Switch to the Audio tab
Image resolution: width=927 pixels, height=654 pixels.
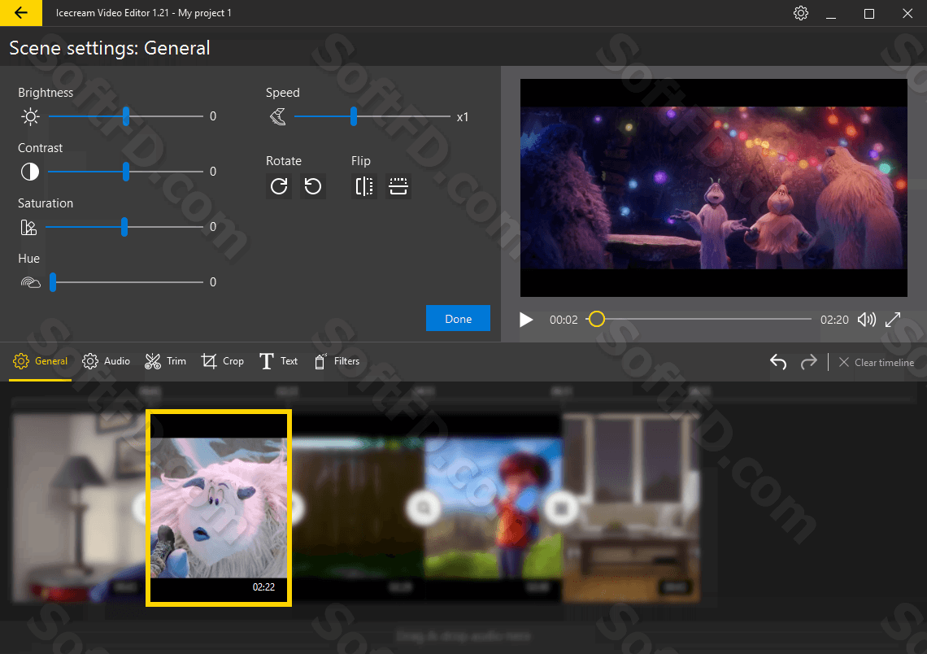tap(107, 361)
